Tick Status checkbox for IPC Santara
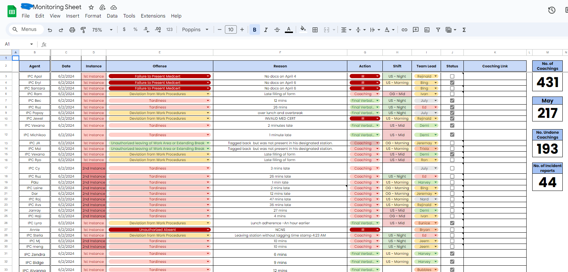This screenshot has height=272, width=568. (x=452, y=88)
